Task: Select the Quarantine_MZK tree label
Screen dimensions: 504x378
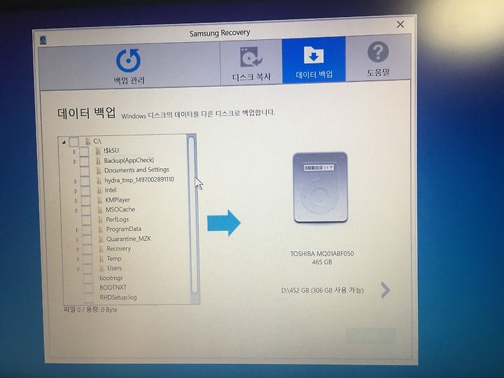Action: tap(129, 239)
